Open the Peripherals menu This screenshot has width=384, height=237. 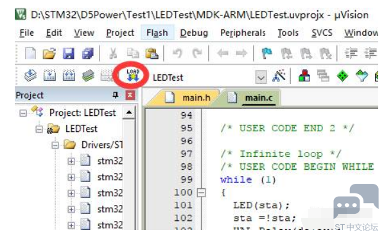243,33
